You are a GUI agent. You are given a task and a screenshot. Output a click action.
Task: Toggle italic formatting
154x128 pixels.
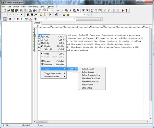click(x=14, y=19)
